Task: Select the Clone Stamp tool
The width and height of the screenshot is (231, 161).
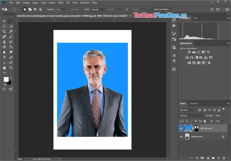Action: (4, 42)
